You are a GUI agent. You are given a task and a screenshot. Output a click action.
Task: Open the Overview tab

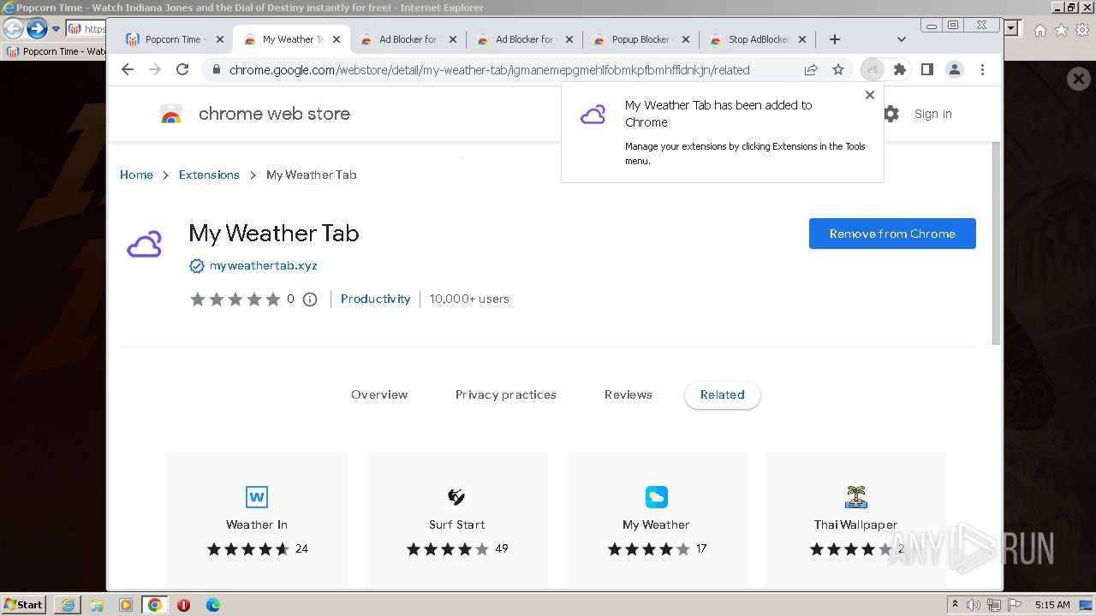[x=379, y=394]
